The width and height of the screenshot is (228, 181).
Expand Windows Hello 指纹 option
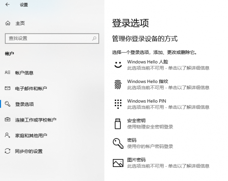pyautogui.click(x=161, y=84)
